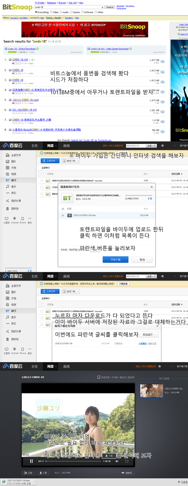
Task: Open 图片 in the sidebar of the 新建离线BT任务 screen
Action: 13,161
